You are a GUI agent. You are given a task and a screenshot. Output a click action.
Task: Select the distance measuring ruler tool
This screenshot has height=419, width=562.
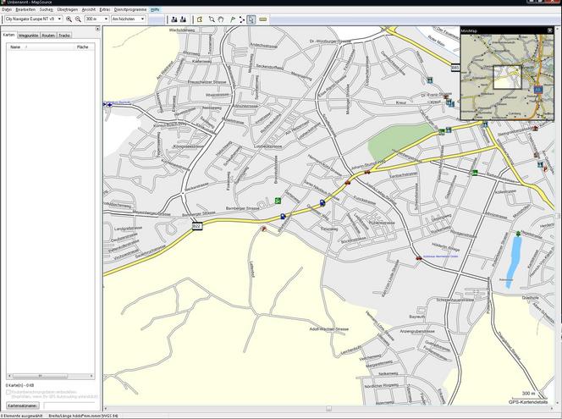click(262, 19)
